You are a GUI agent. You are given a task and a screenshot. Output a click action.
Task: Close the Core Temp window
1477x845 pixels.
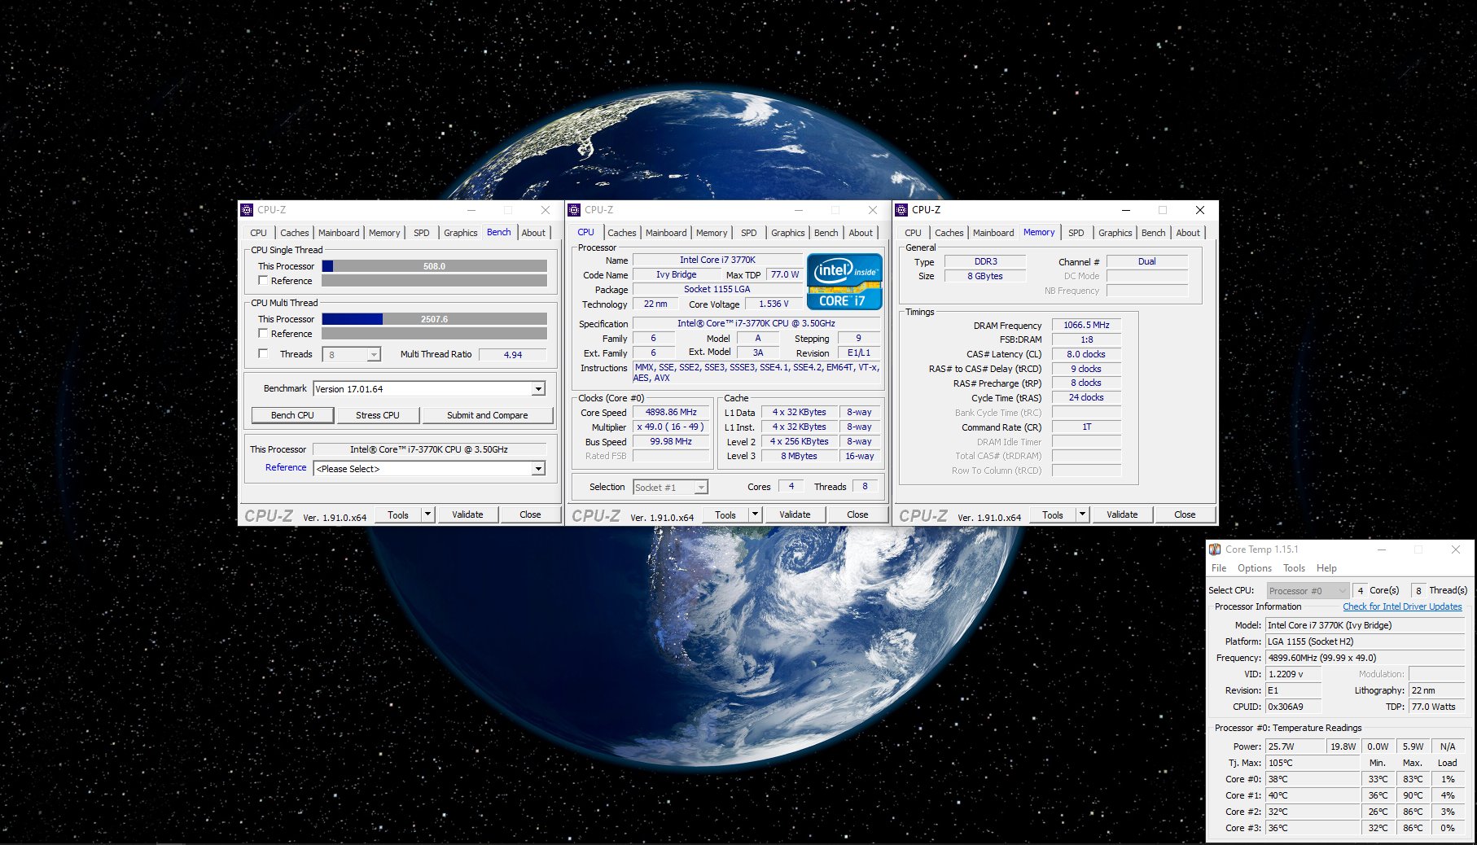[1456, 549]
